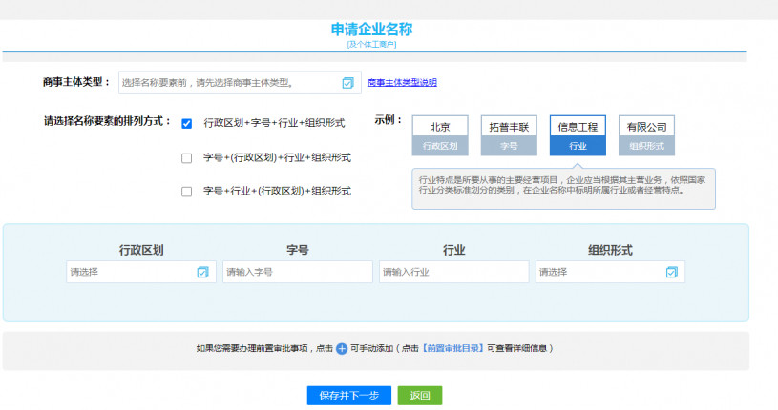Focus the 请输入字号 text field
This screenshot has height=410, width=778.
(x=297, y=272)
